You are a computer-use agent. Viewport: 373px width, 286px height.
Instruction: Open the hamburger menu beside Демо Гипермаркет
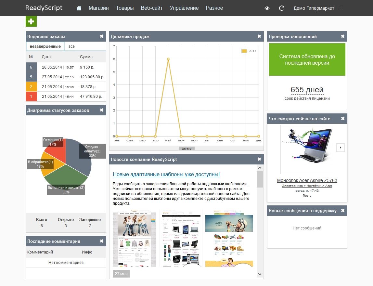click(341, 8)
